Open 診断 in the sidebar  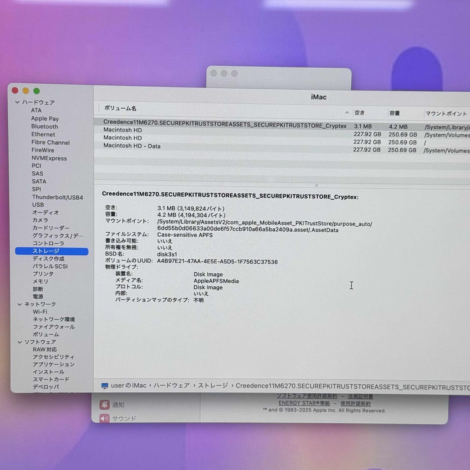38,289
